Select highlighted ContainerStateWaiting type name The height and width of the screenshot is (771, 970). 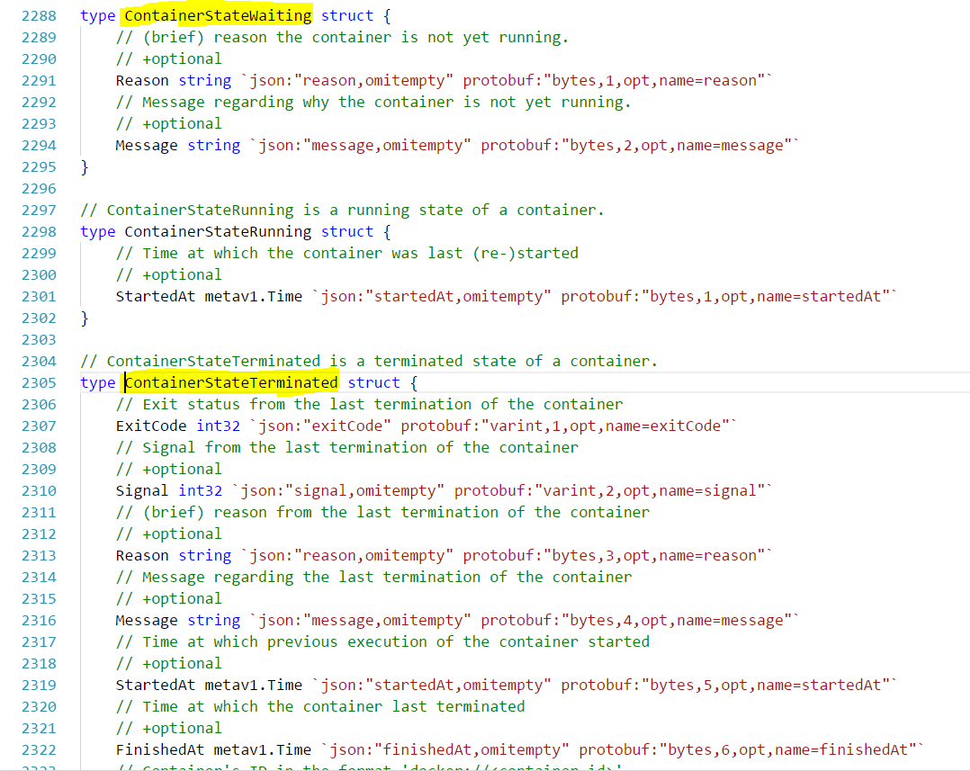[218, 15]
